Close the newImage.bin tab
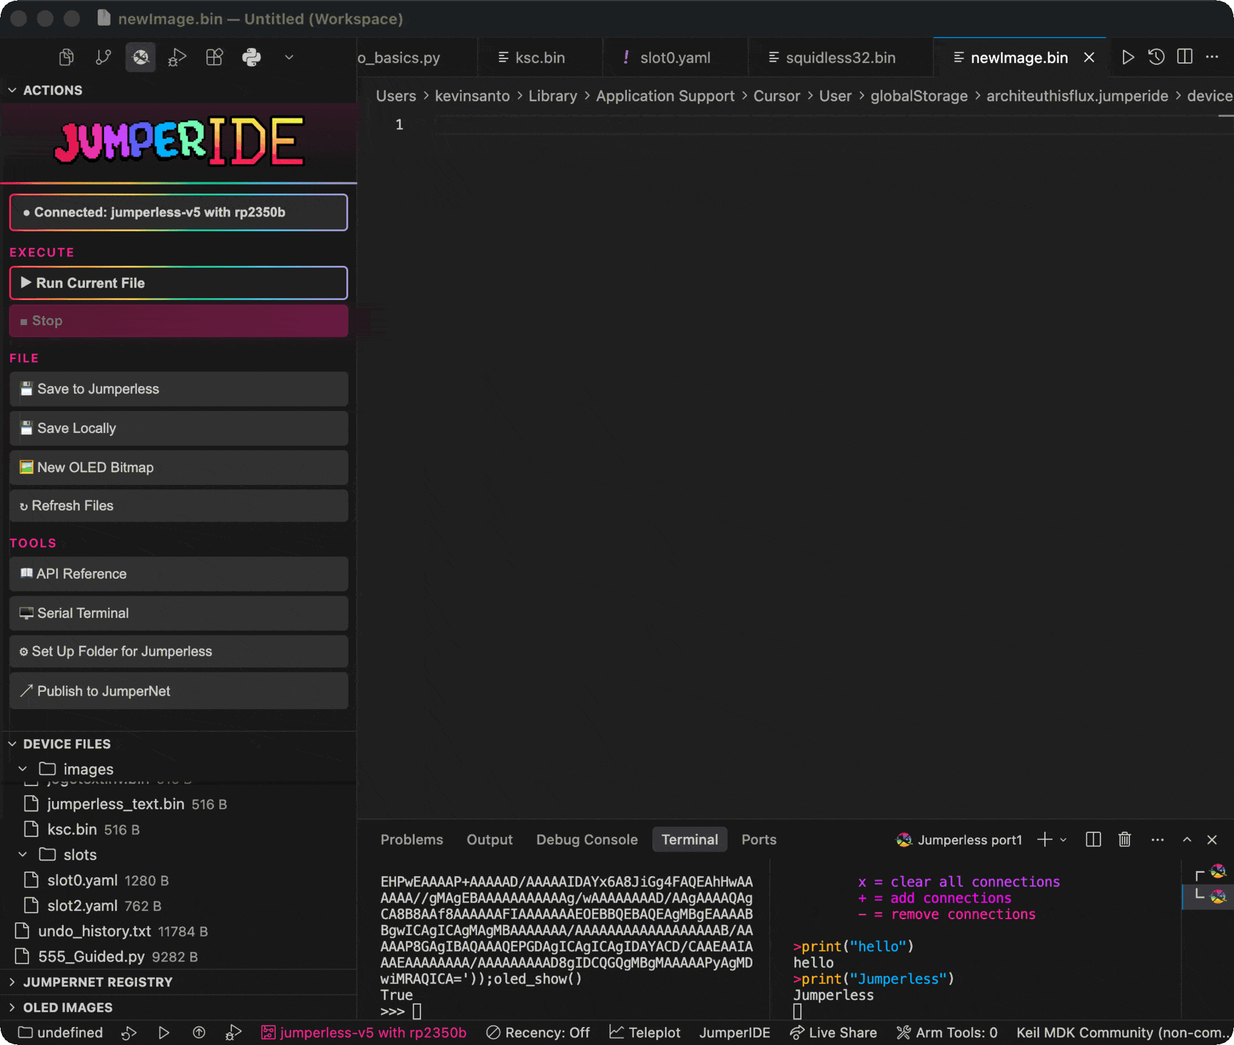The height and width of the screenshot is (1045, 1234). point(1089,58)
